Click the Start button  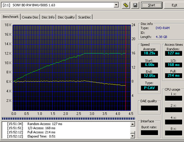coord(152,5)
